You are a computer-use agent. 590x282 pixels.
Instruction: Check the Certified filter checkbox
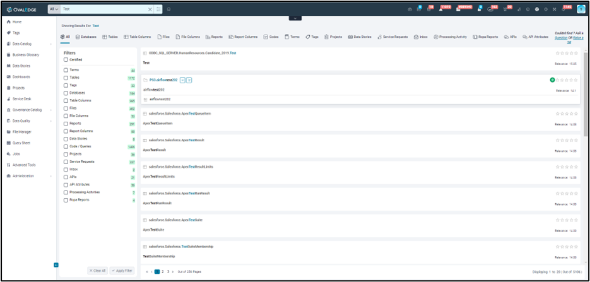coord(66,59)
